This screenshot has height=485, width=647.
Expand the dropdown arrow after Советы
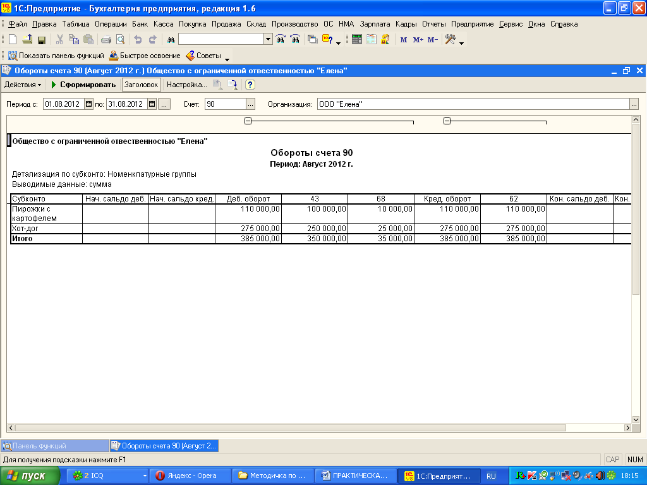pos(227,59)
